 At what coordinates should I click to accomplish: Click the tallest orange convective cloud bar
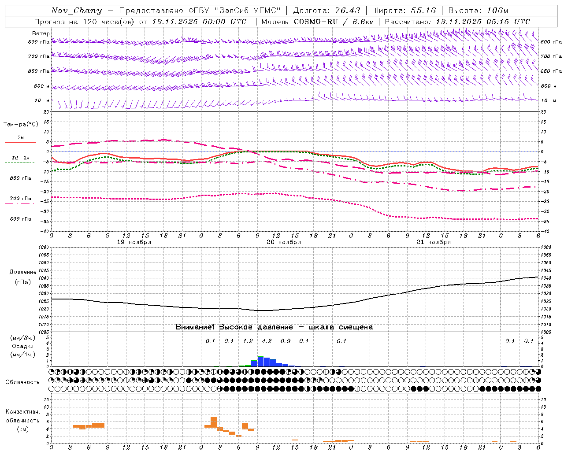pos(214,422)
